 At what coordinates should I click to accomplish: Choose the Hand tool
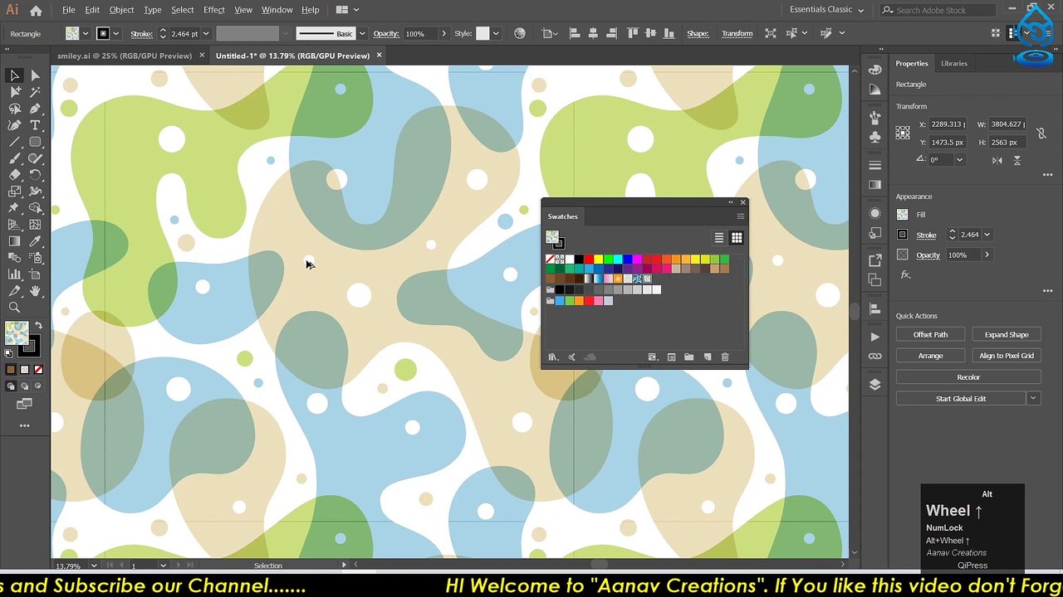pyautogui.click(x=35, y=291)
